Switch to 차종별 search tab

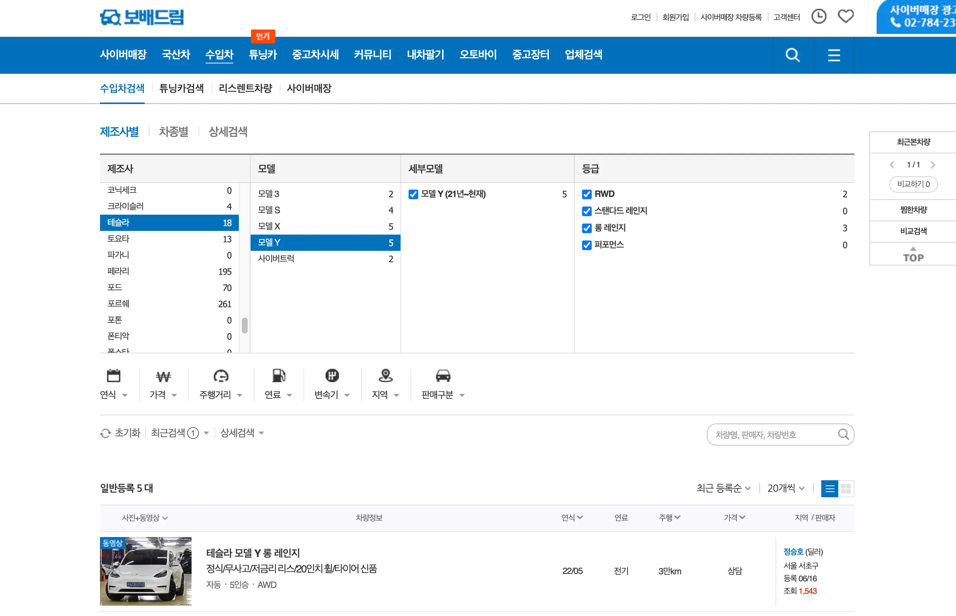click(173, 132)
